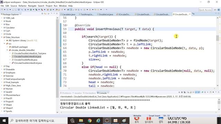221x124 pixels.
Task: Collapse the Data_Structure project node
Action: pos(2,37)
